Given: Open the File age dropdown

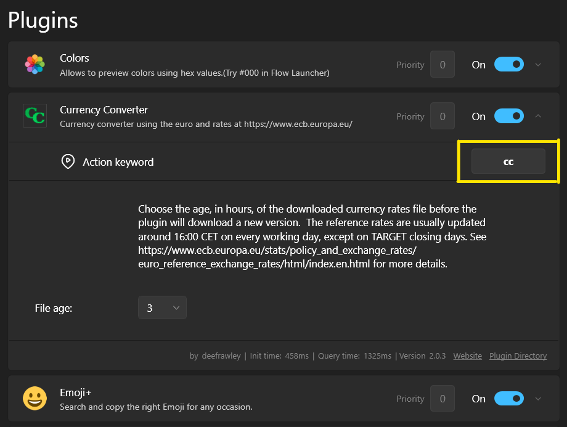Looking at the screenshot, I should point(162,307).
